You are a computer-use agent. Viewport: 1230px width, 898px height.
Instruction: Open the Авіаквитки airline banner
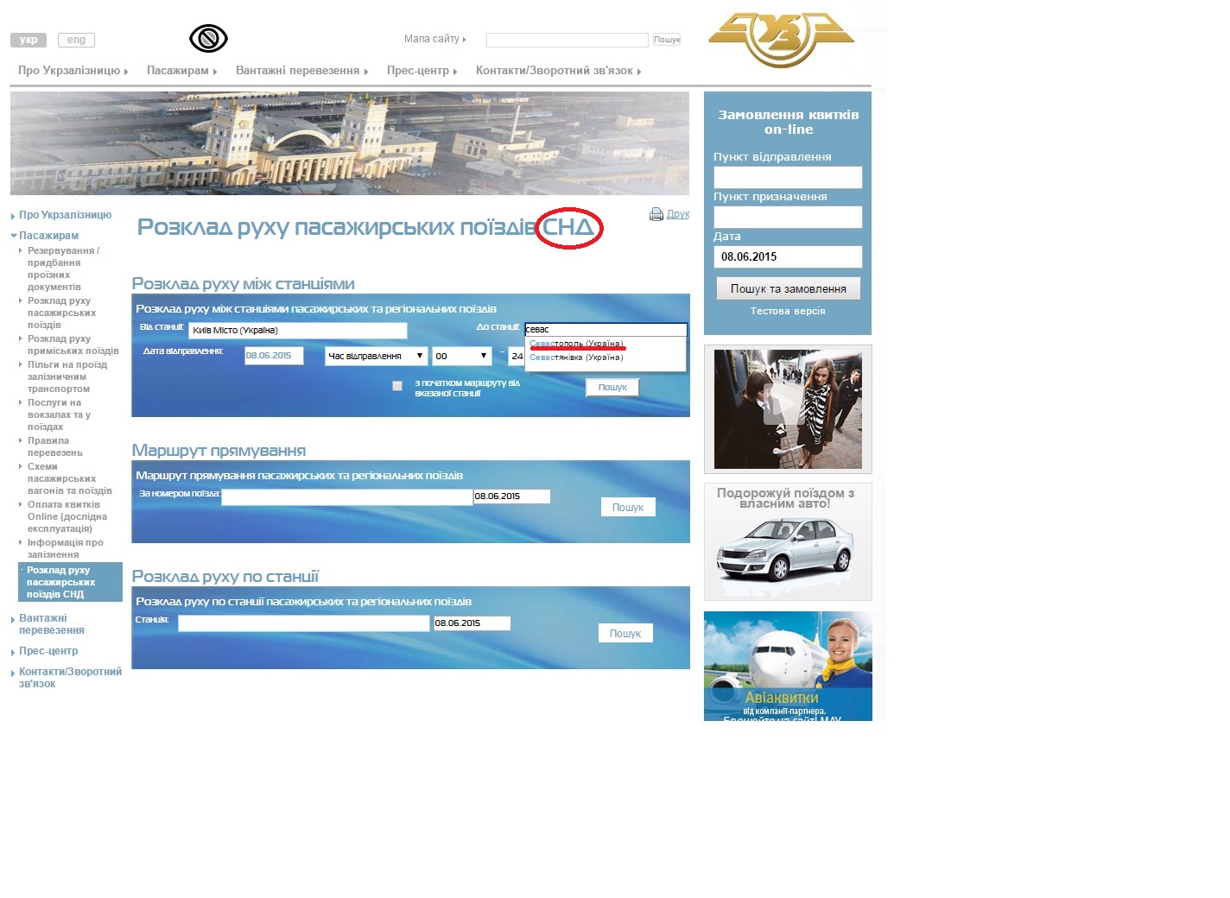pos(788,666)
